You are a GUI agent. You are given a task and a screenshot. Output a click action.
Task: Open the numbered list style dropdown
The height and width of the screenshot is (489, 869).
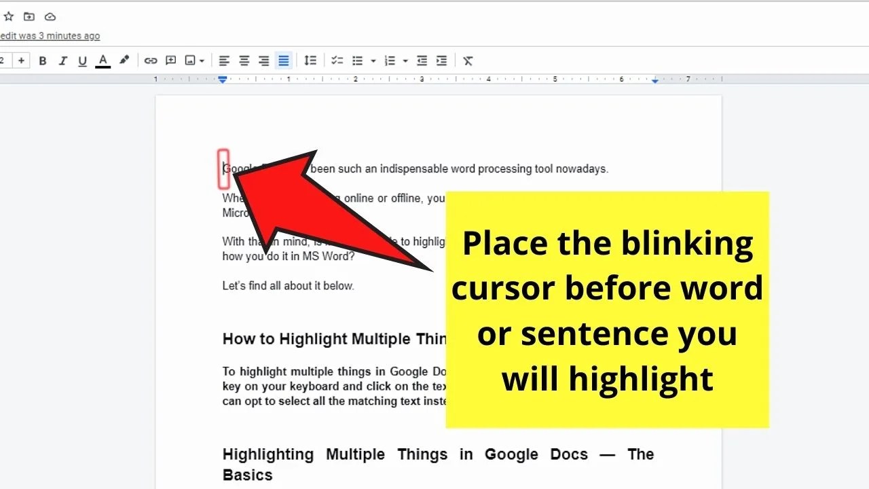coord(405,60)
